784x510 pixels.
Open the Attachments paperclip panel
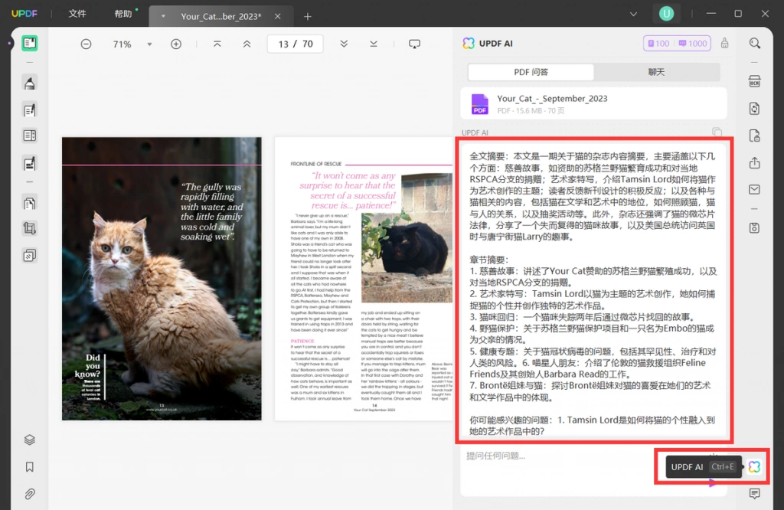[30, 494]
